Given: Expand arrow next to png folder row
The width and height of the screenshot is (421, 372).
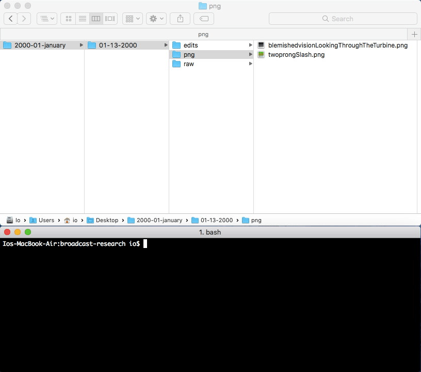Looking at the screenshot, I should tap(250, 54).
